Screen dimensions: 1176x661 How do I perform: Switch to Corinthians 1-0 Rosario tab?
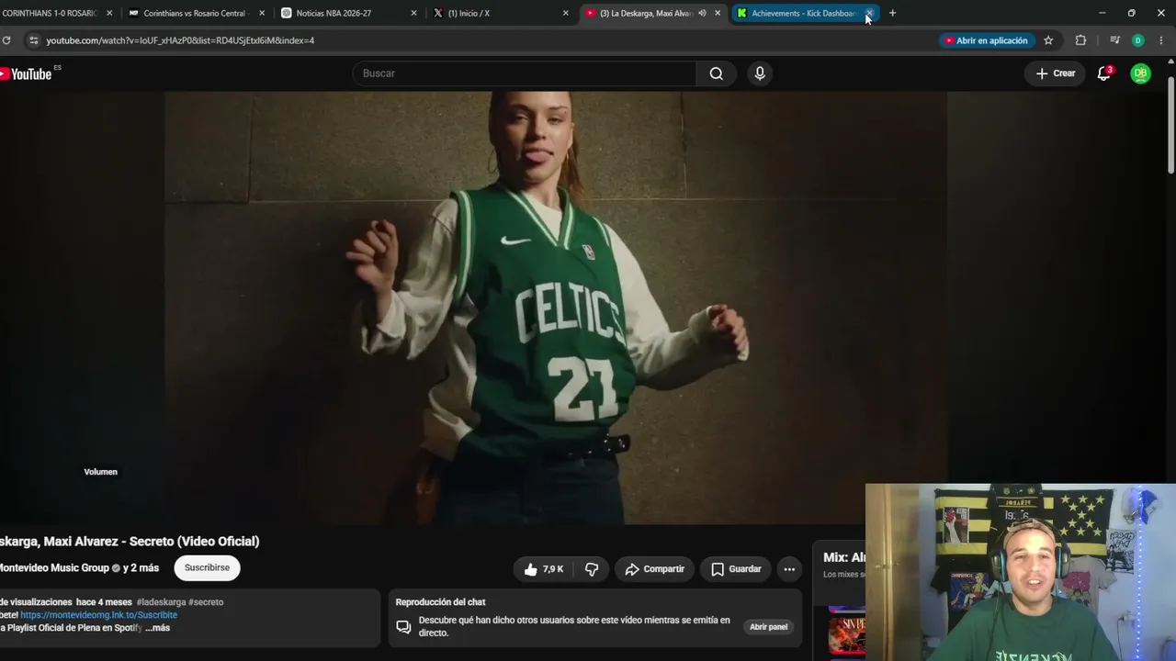[x=51, y=13]
